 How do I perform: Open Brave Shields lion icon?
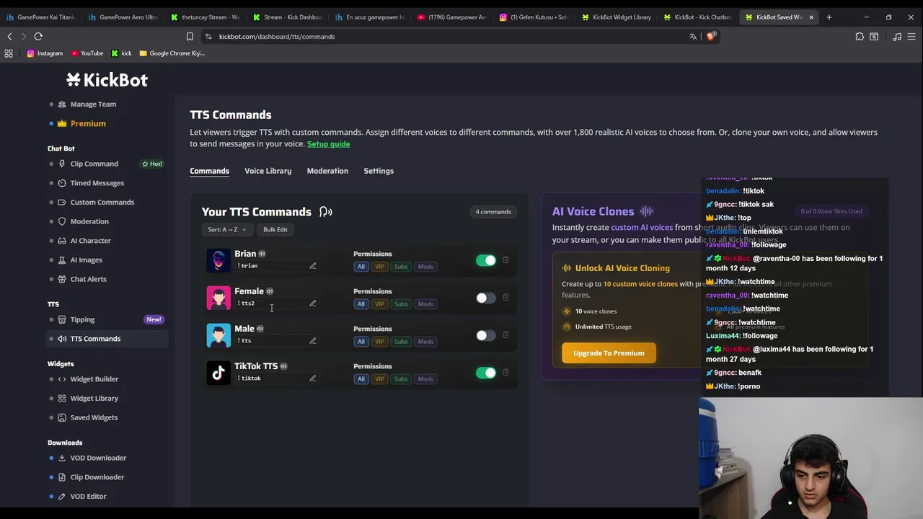tap(710, 36)
